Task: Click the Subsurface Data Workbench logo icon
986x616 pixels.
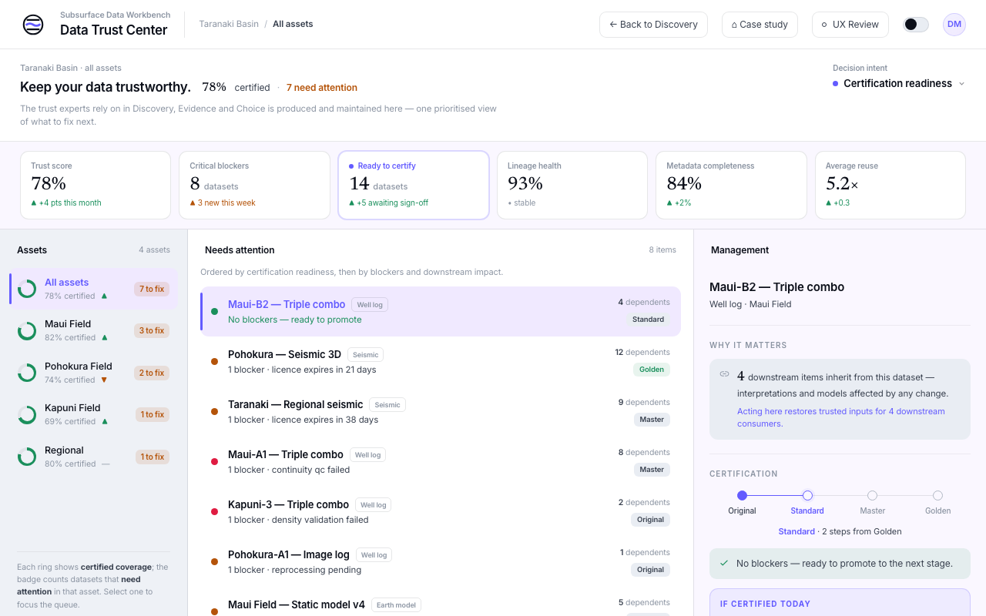Action: [33, 25]
